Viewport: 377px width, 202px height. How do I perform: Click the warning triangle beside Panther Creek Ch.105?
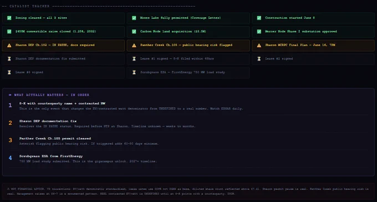click(134, 46)
